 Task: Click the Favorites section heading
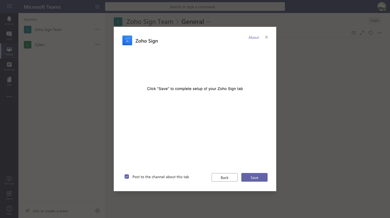click(30, 20)
